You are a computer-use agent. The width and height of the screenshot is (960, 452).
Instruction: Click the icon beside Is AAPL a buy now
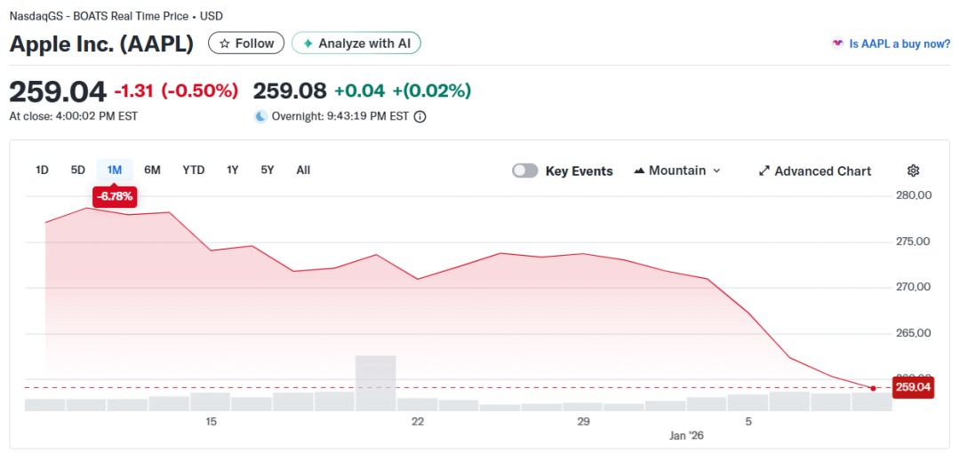836,44
